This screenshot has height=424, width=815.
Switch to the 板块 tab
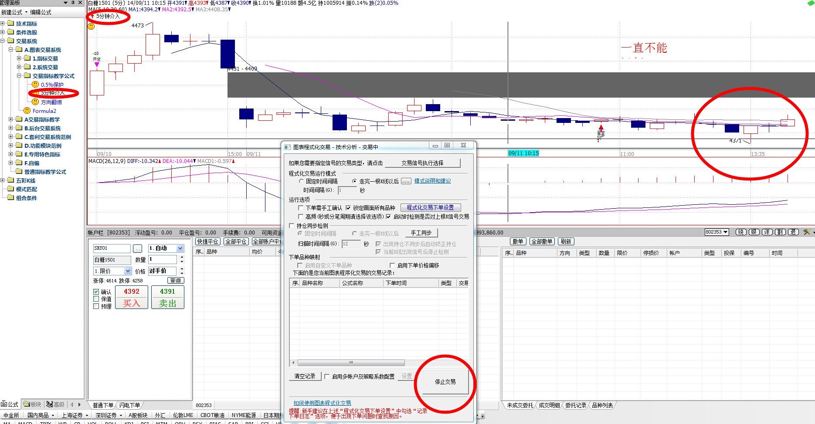[33, 404]
